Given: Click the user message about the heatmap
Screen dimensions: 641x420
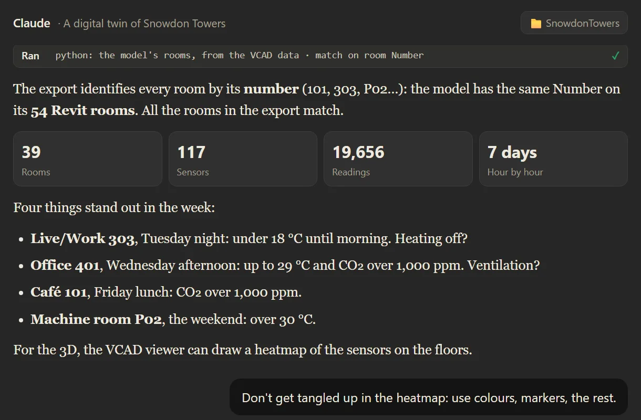Looking at the screenshot, I should (429, 397).
